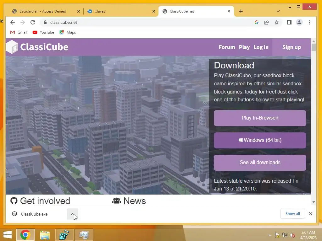The image size is (322, 241).
Task: Go back to the previous page
Action: pyautogui.click(x=13, y=22)
